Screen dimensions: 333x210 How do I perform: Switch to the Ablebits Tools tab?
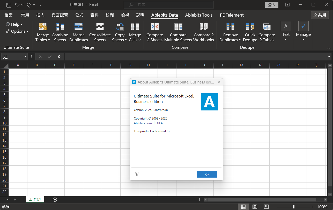[x=199, y=15]
